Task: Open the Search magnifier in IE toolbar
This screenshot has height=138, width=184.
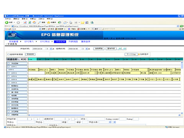Action: coord(39,23)
